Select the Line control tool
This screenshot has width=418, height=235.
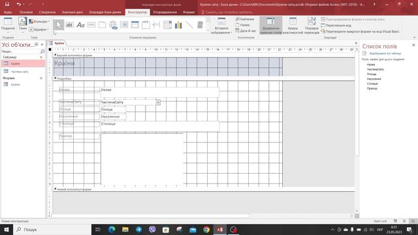click(189, 25)
